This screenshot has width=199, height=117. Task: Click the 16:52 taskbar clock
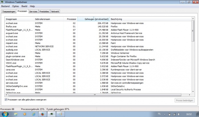(x=189, y=114)
